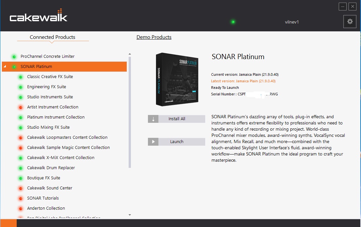Click the product list scrollbar thumb
This screenshot has height=227, width=361.
tap(130, 112)
